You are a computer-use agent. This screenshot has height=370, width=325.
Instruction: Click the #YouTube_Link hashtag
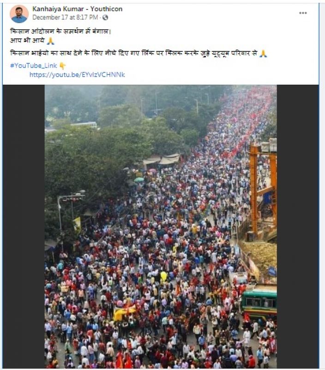[x=33, y=66]
